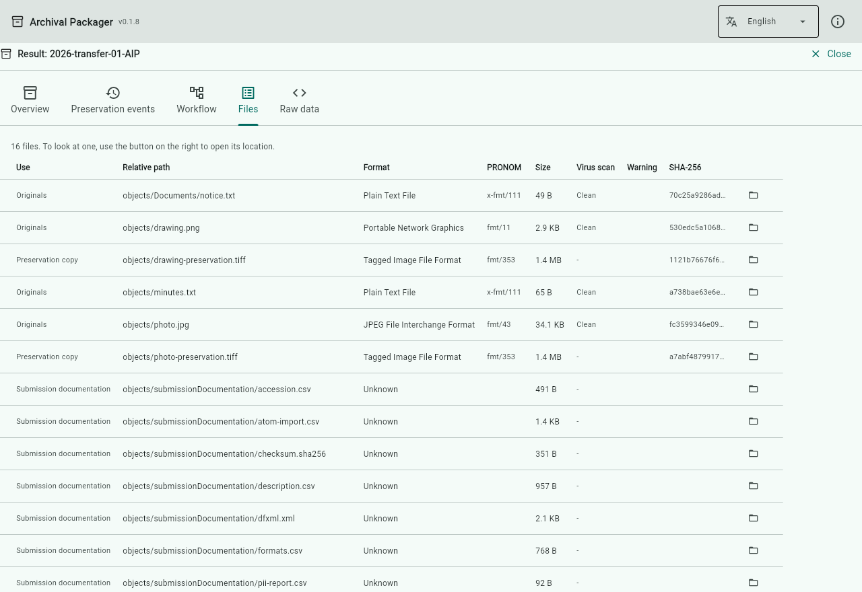Click the Warning column header
862x592 pixels.
click(642, 168)
